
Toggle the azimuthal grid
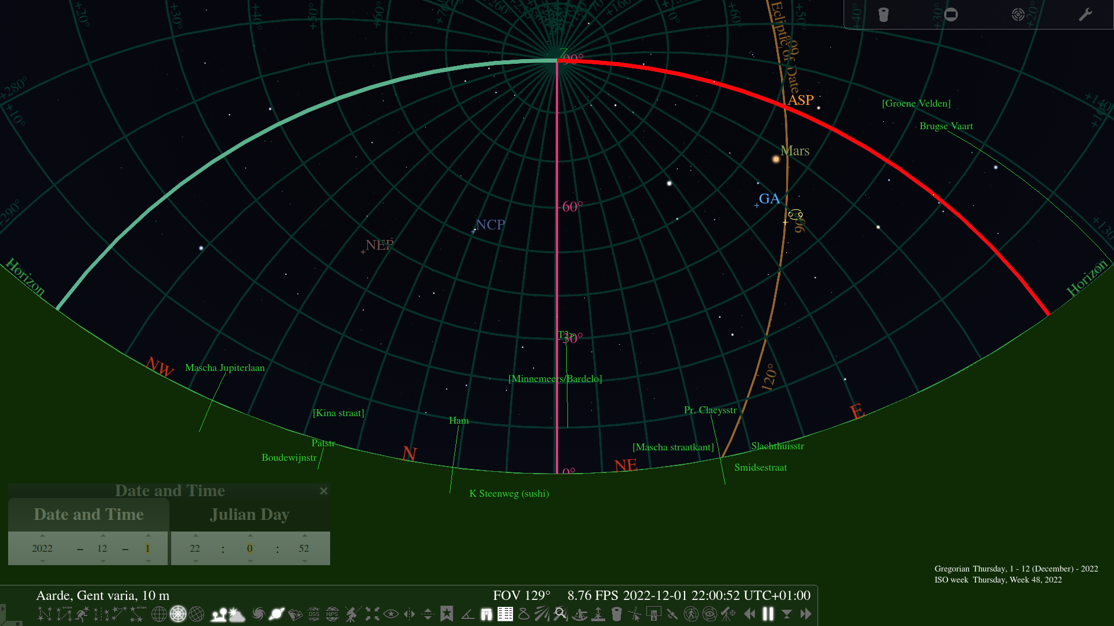[179, 613]
